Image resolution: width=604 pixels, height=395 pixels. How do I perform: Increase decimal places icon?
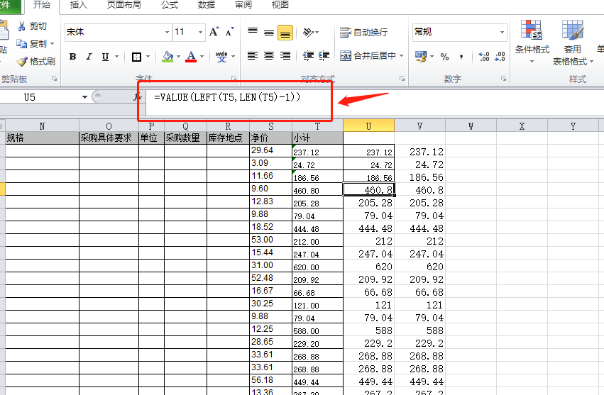pyautogui.click(x=484, y=57)
